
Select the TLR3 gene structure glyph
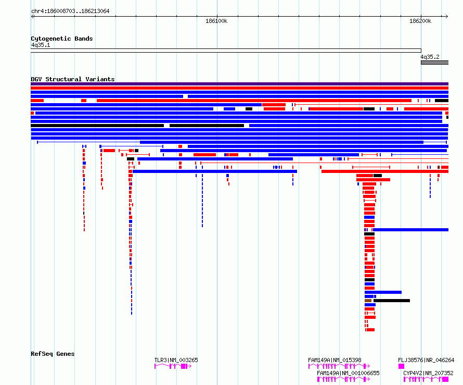point(173,366)
